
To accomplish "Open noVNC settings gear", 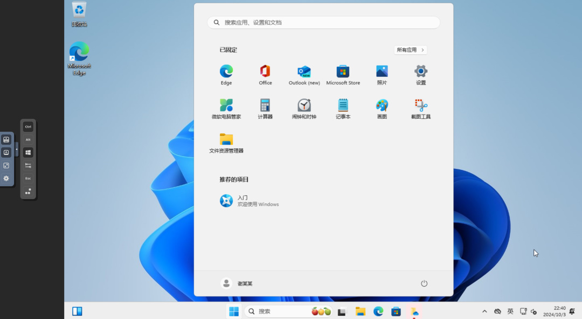I will coord(6,178).
